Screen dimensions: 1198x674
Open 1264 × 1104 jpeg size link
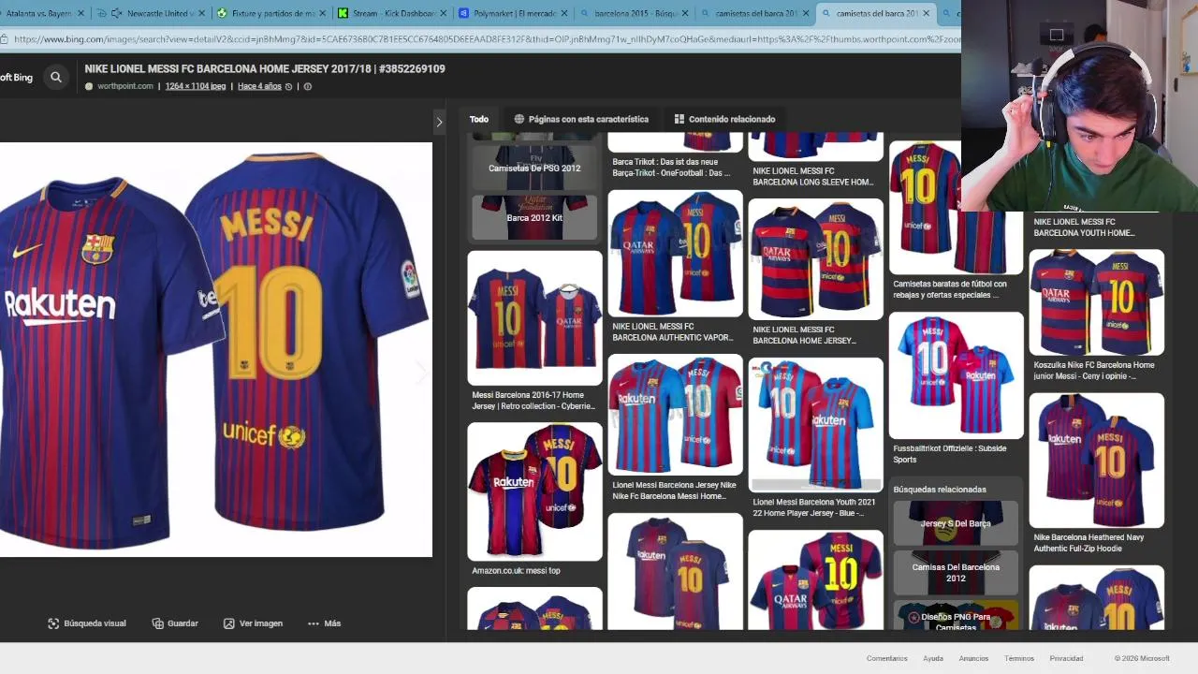(196, 86)
